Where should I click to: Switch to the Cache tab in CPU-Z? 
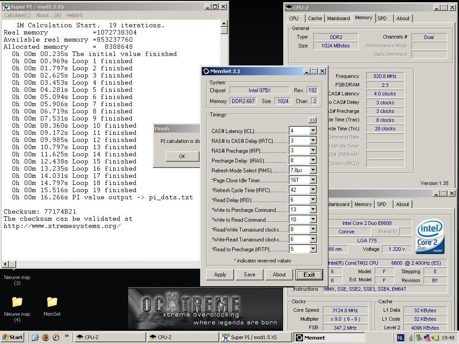(x=315, y=18)
